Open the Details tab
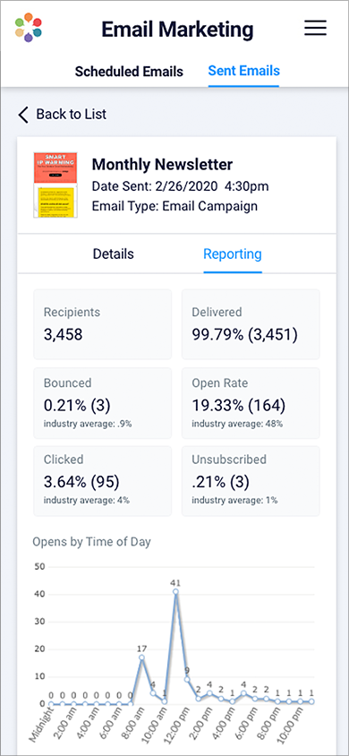Screen dimensions: 349x756 [113, 253]
